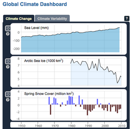Select 1970 on the timeline slider
This screenshot has height=129, width=132.
(55, 126)
